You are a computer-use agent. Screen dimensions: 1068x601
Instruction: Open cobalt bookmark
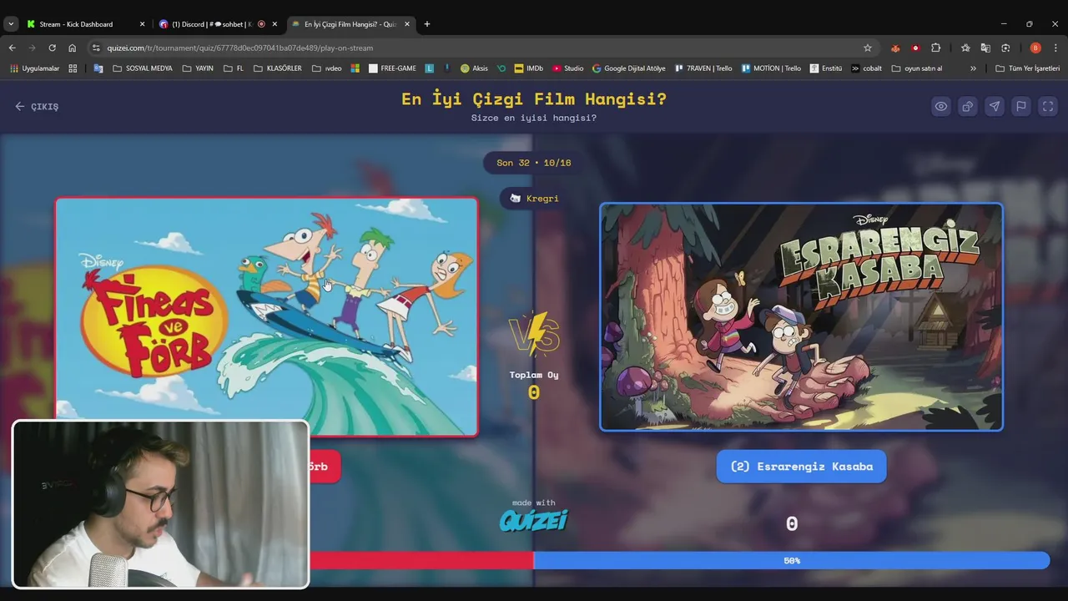(x=866, y=68)
